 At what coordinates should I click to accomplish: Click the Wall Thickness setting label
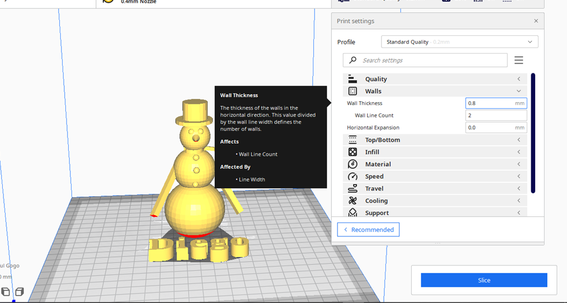pyautogui.click(x=364, y=103)
